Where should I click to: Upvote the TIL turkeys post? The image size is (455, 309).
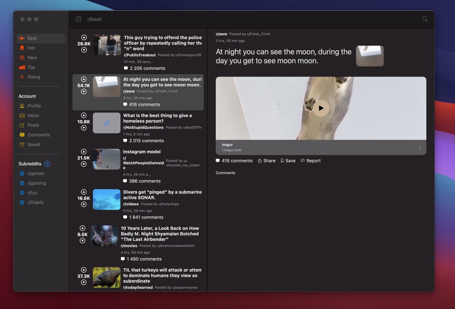pos(84,270)
